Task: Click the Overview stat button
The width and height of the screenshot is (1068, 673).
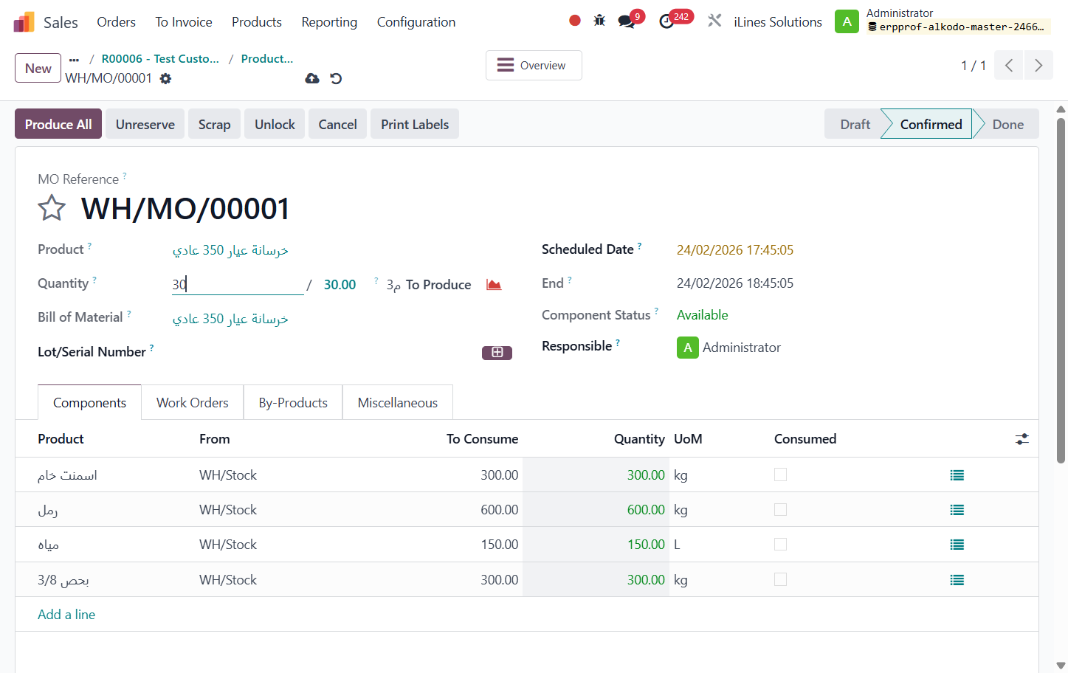Action: [x=534, y=65]
